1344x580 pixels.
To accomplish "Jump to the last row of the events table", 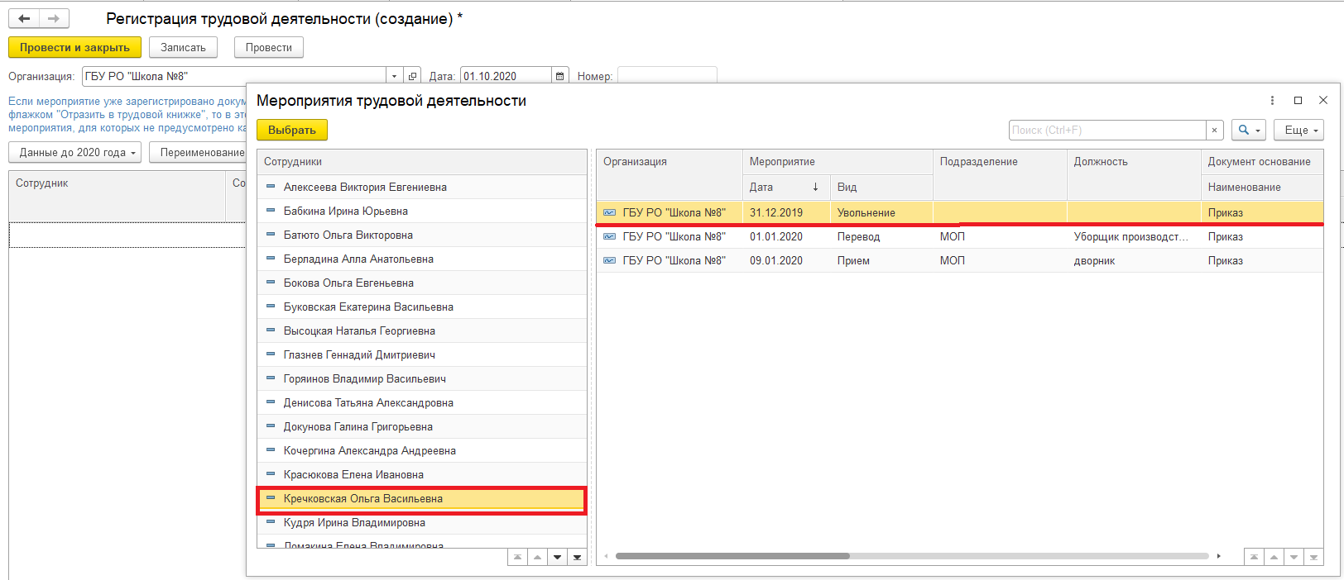I will tap(1313, 557).
